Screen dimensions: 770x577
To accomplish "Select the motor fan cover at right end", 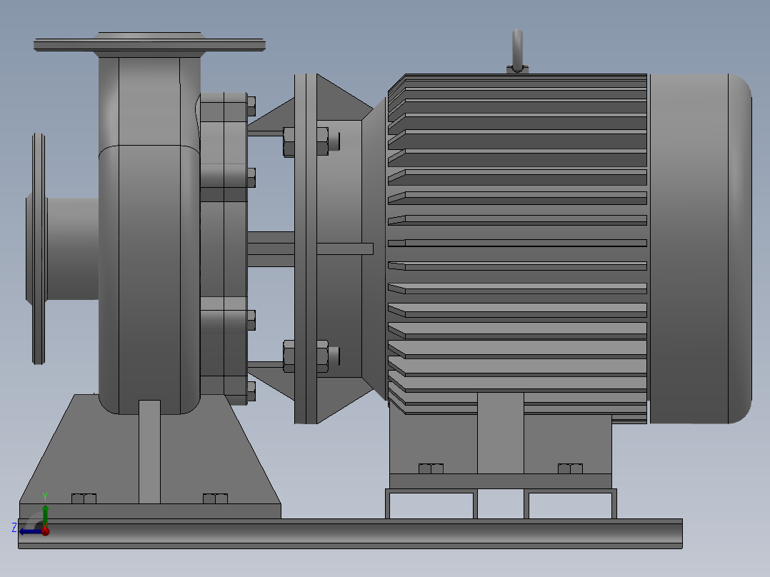I will (x=701, y=249).
